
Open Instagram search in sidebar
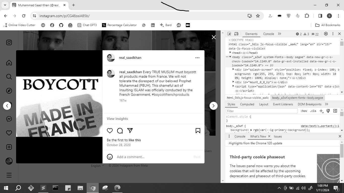click(9, 77)
